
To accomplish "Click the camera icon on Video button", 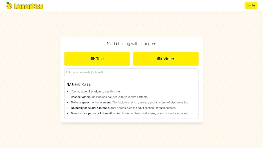I will [160, 59].
